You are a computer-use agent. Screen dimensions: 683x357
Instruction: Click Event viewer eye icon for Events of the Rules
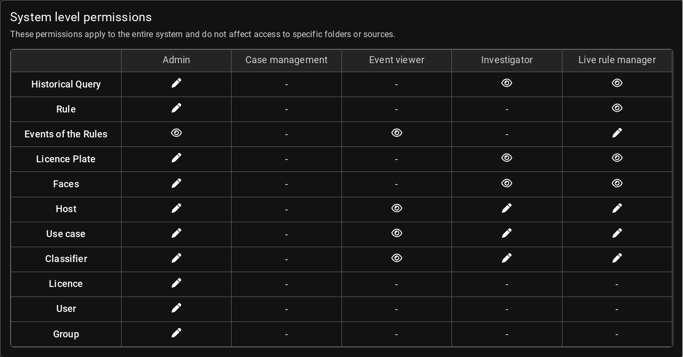pos(397,133)
